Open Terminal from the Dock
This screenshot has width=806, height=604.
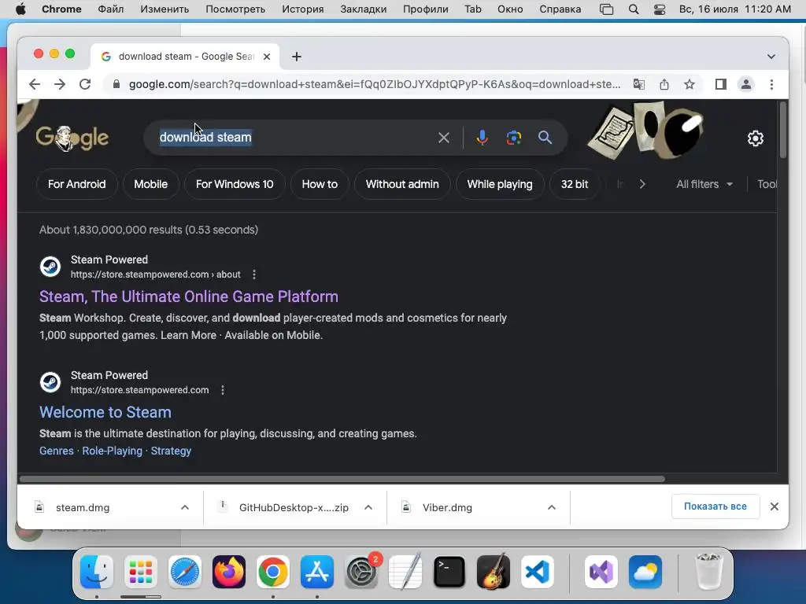tap(449, 572)
